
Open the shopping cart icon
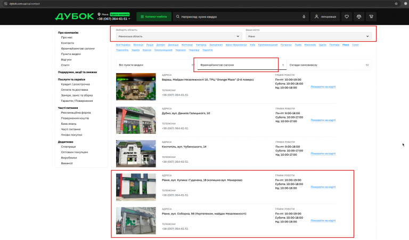pos(371,17)
